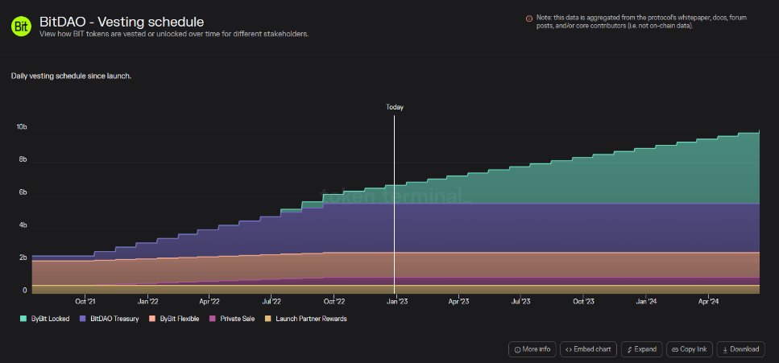Viewport: 779px width, 363px height.
Task: Click the note text about aggregated whitepaper data
Action: point(642,22)
